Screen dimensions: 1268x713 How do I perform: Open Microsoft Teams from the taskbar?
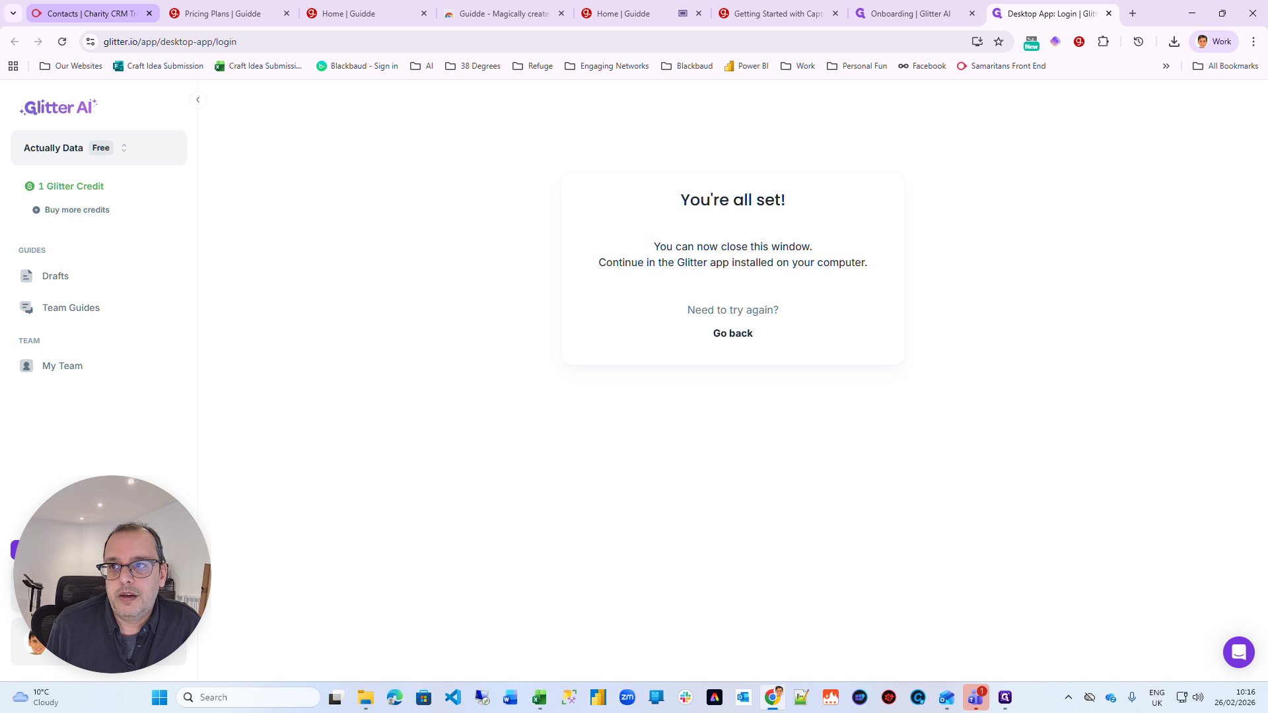click(975, 697)
